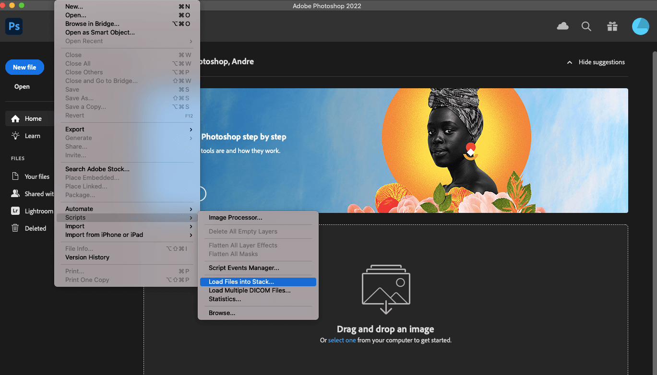Select the Home icon in the sidebar
The width and height of the screenshot is (657, 375).
[x=30, y=118]
